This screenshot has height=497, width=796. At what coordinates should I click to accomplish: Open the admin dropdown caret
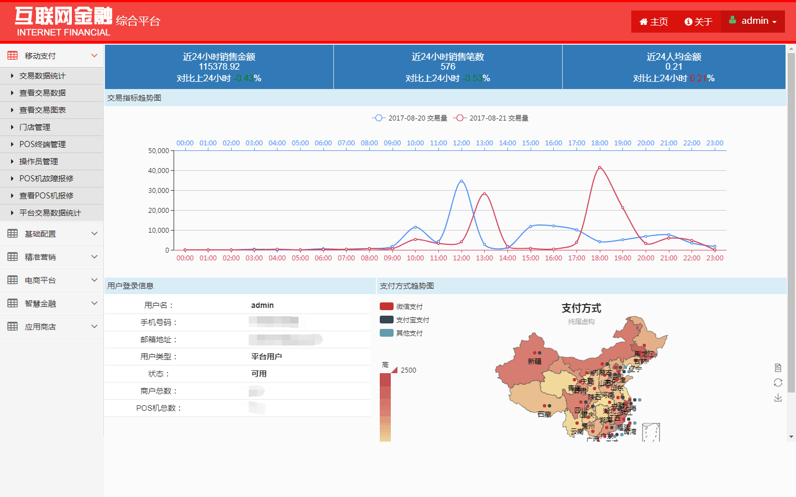[x=774, y=22]
